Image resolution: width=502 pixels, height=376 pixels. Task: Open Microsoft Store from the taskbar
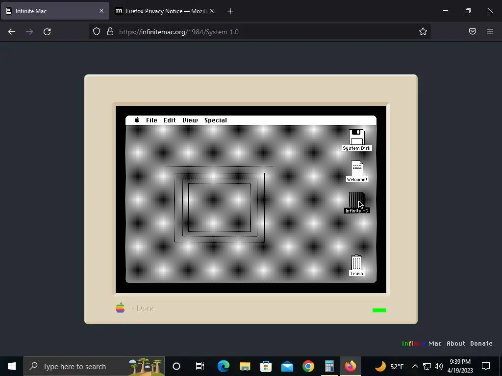click(x=266, y=366)
